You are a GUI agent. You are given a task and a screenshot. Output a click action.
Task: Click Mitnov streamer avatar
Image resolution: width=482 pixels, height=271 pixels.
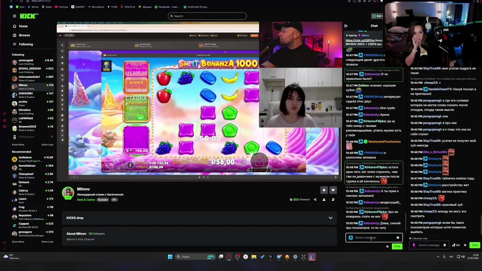(x=68, y=192)
